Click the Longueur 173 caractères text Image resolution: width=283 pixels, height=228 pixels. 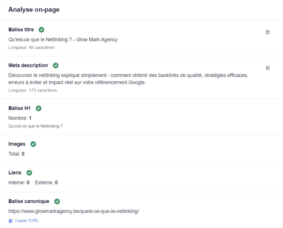(33, 90)
